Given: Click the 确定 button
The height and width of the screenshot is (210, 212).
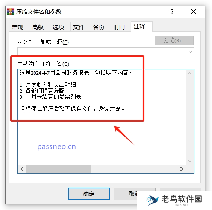Looking at the screenshot, I should (x=89, y=194).
